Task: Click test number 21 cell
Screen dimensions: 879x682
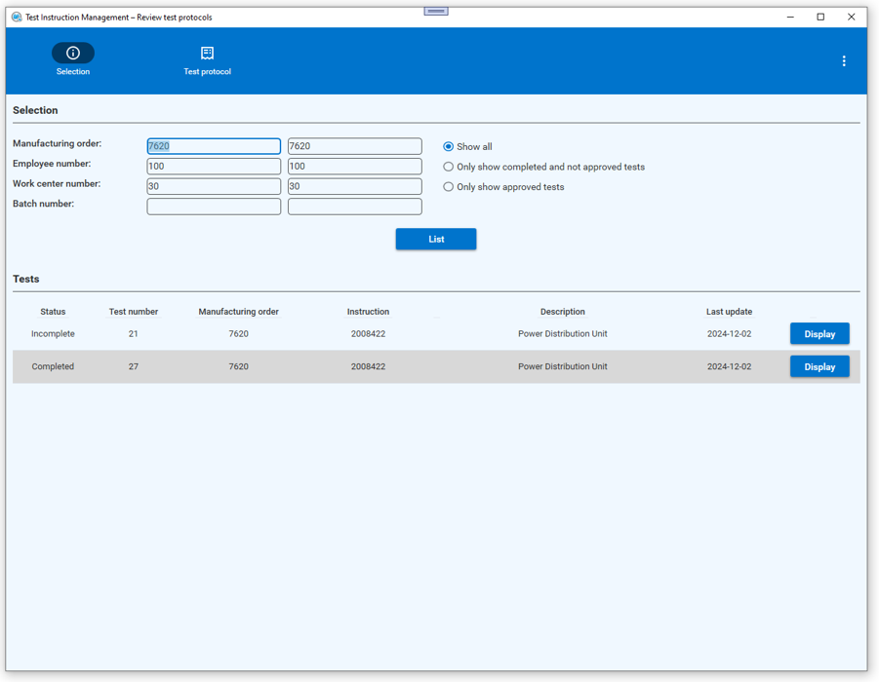Action: click(x=133, y=334)
